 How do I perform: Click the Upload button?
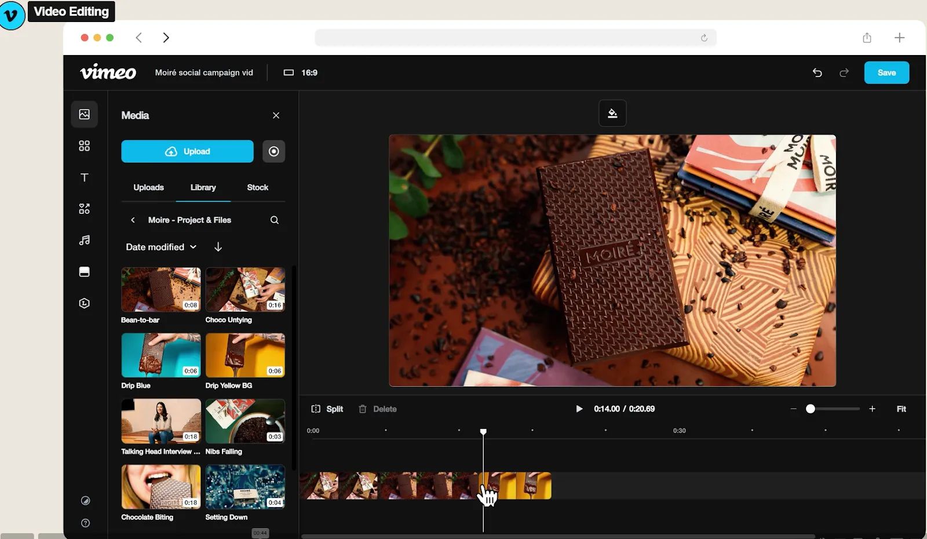(187, 151)
